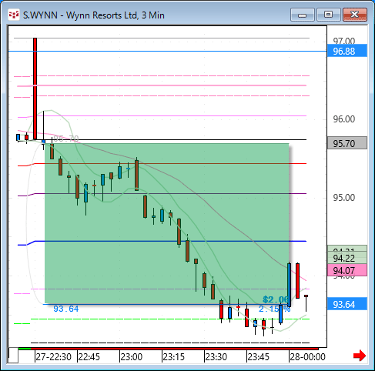Minimize the S.WYNN chart window
The width and height of the screenshot is (375, 371).
(303, 15)
